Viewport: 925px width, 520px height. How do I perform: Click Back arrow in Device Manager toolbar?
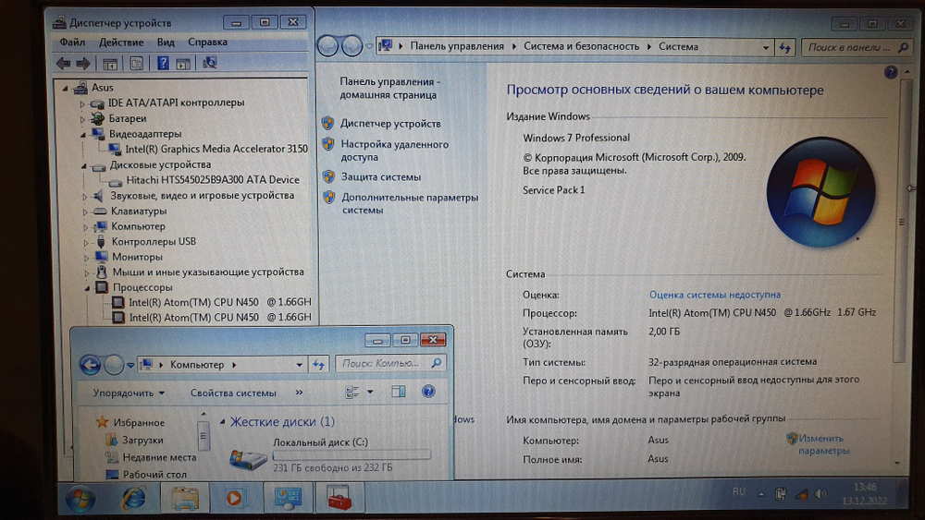point(63,63)
